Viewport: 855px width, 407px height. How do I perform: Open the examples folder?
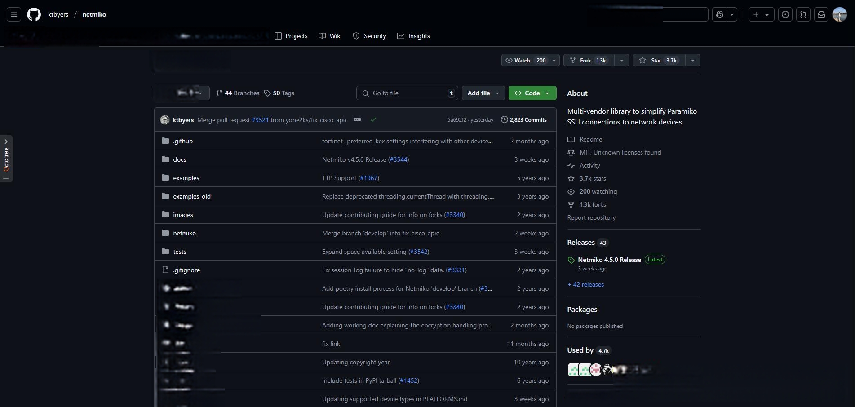click(x=186, y=178)
